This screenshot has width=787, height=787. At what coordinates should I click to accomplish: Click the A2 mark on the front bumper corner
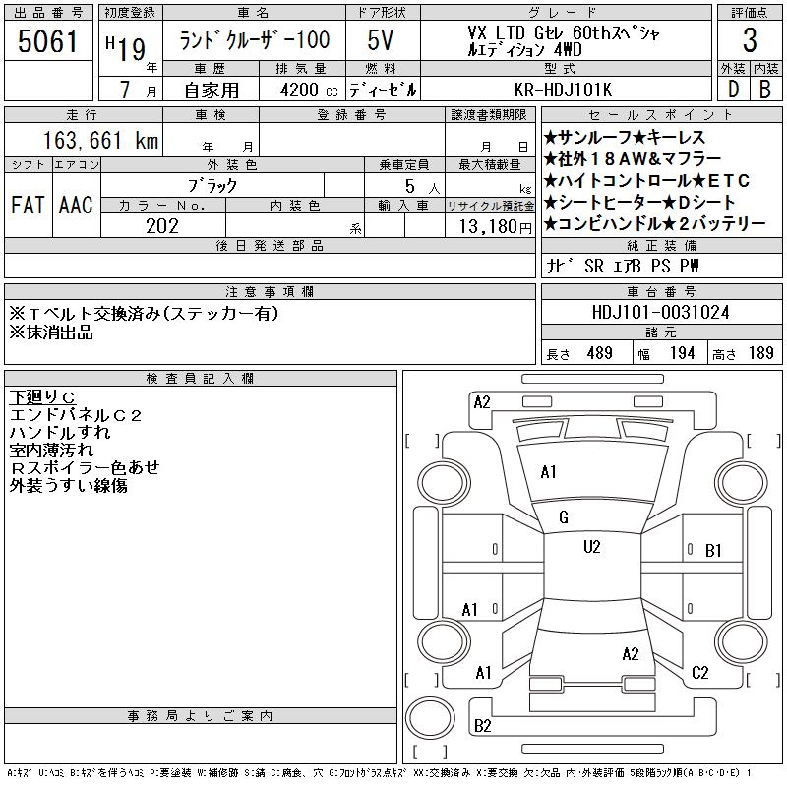click(482, 402)
